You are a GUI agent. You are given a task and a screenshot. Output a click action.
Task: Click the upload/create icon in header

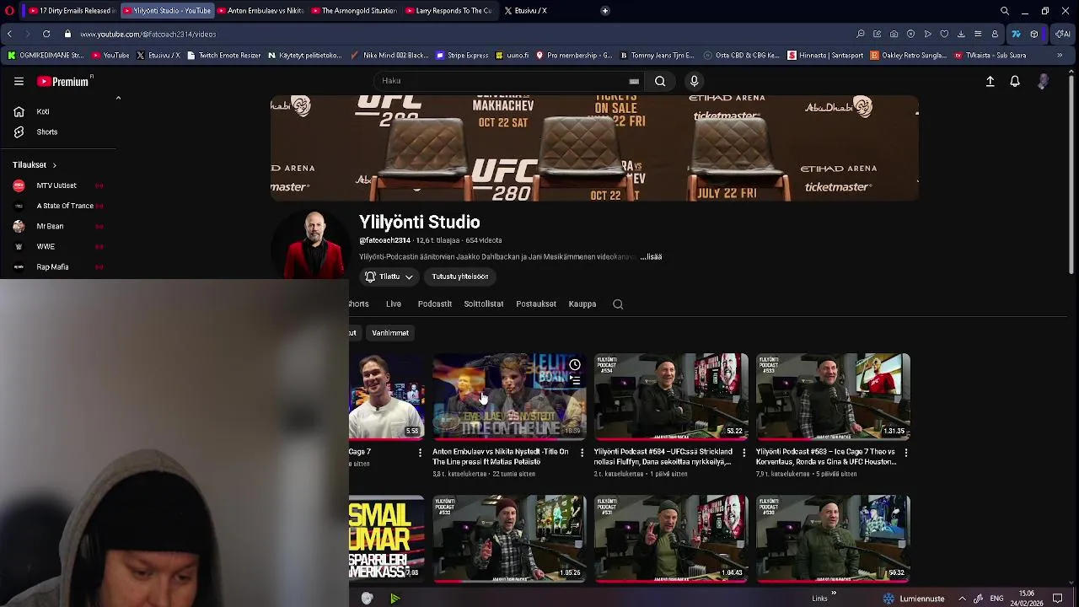click(990, 81)
